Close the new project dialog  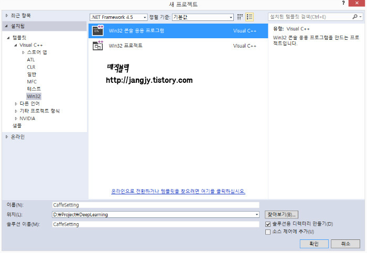tap(357, 3)
